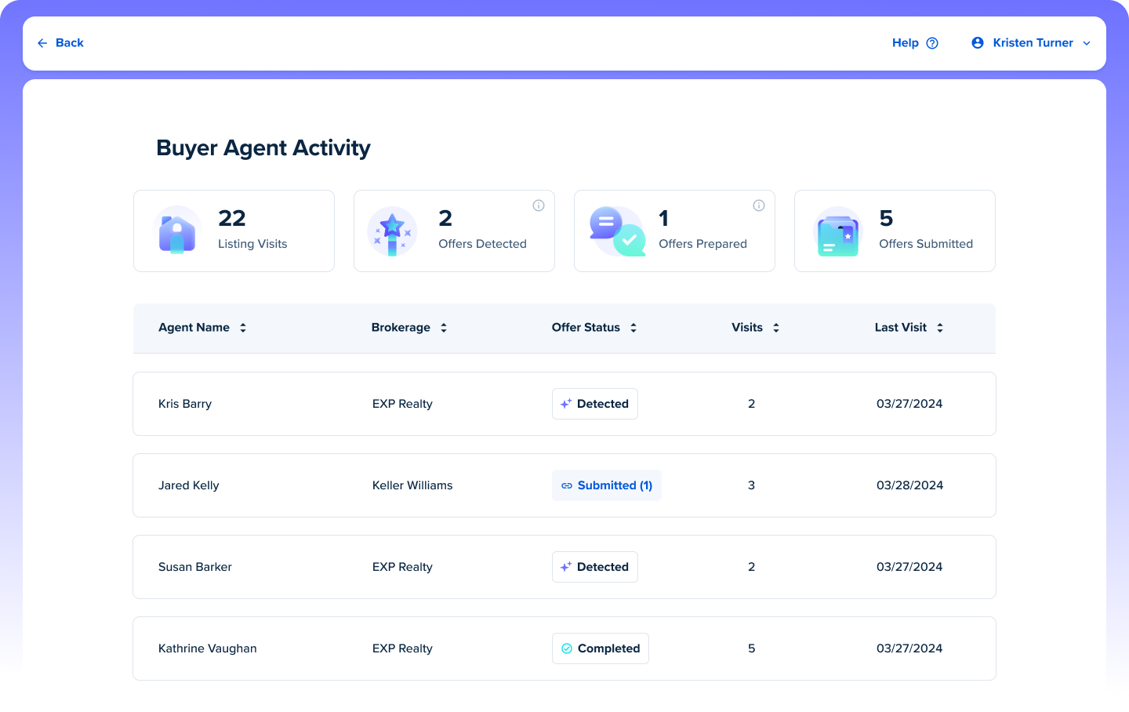Click the user profile avatar icon

[x=978, y=43]
